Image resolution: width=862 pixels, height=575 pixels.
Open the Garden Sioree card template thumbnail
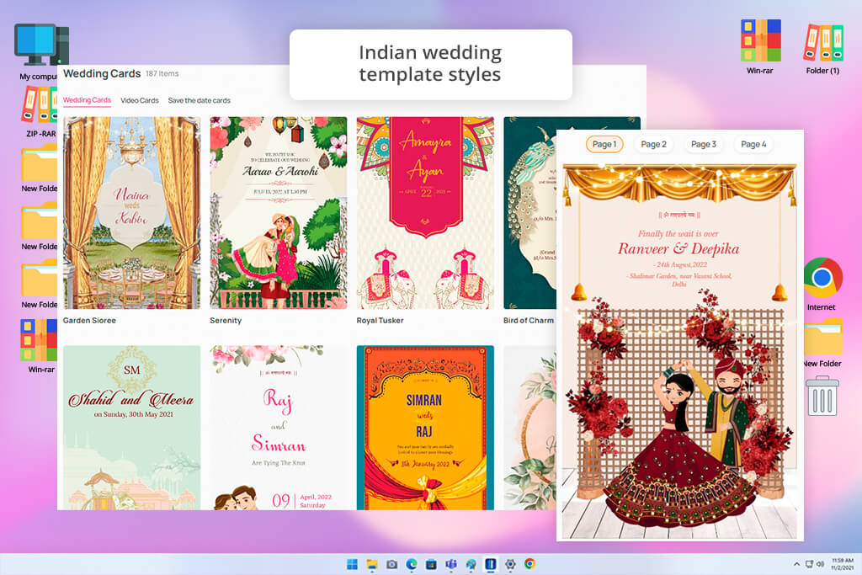tap(132, 213)
